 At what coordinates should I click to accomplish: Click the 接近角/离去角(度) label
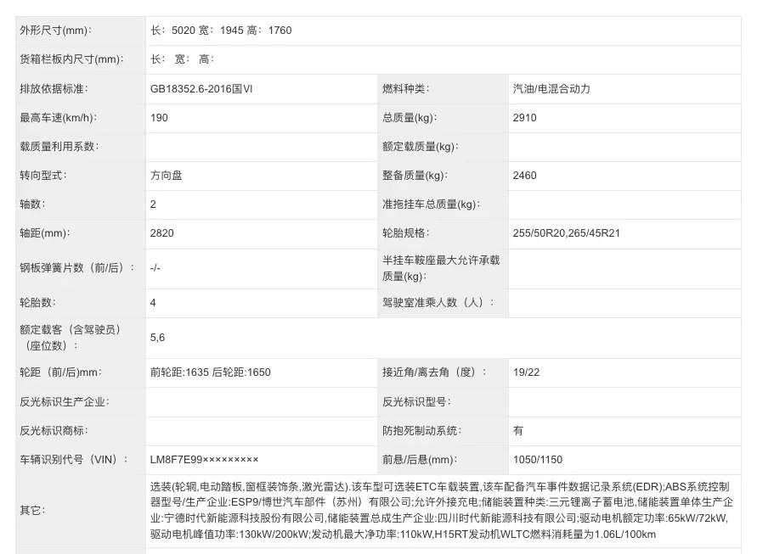434,372
